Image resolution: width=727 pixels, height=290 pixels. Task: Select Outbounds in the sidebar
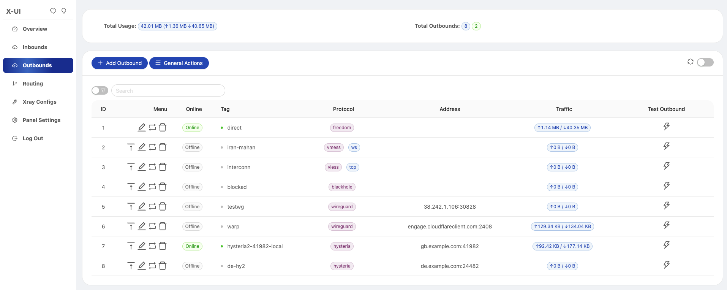pyautogui.click(x=38, y=65)
